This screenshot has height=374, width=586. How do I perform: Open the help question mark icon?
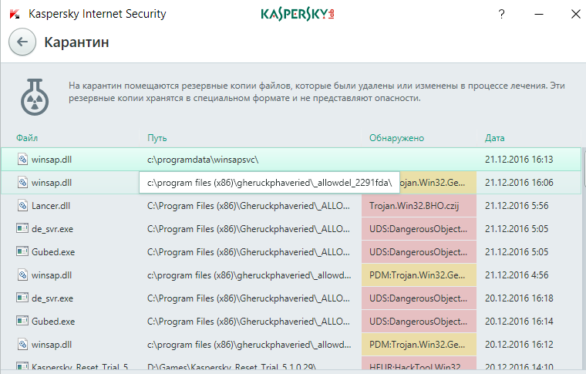(501, 14)
